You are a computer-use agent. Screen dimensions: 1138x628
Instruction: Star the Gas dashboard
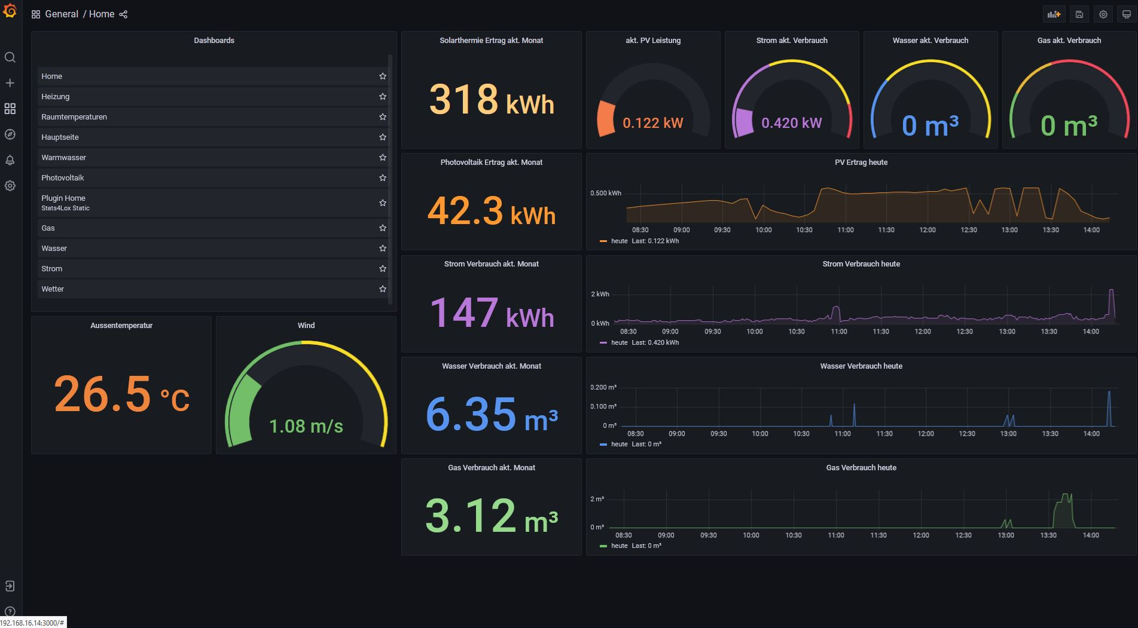tap(383, 228)
